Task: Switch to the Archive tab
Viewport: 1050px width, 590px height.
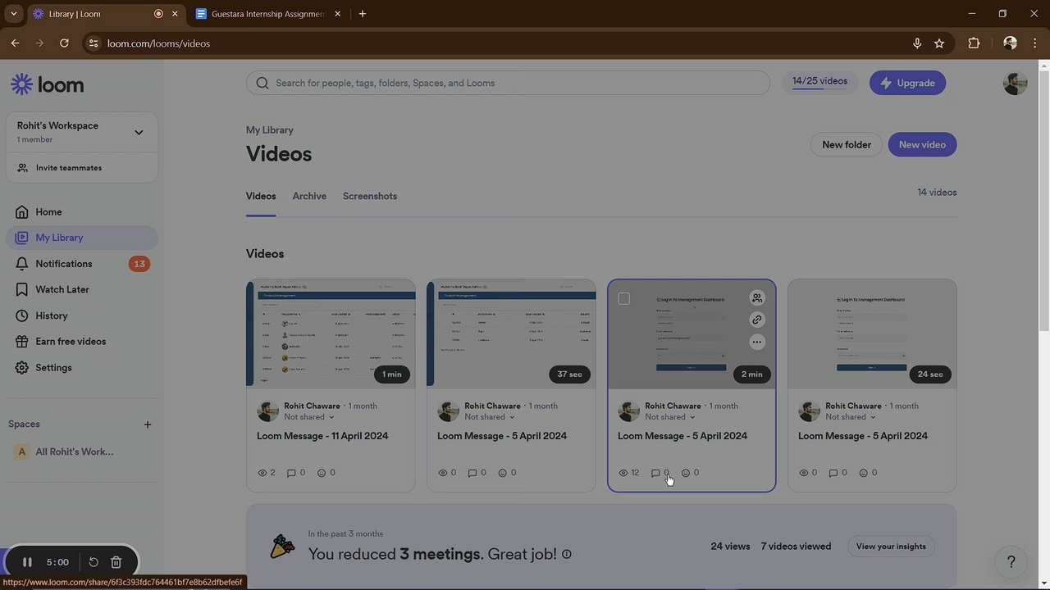Action: point(309,197)
